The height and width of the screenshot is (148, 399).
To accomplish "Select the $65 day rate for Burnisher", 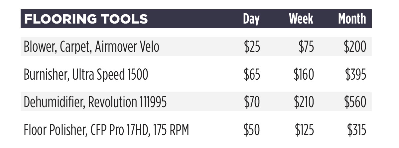I will point(251,75).
